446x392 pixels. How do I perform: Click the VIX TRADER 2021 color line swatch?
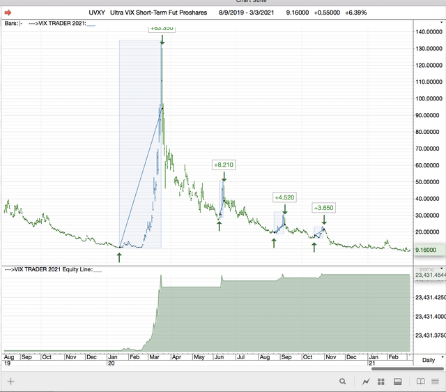[91, 26]
